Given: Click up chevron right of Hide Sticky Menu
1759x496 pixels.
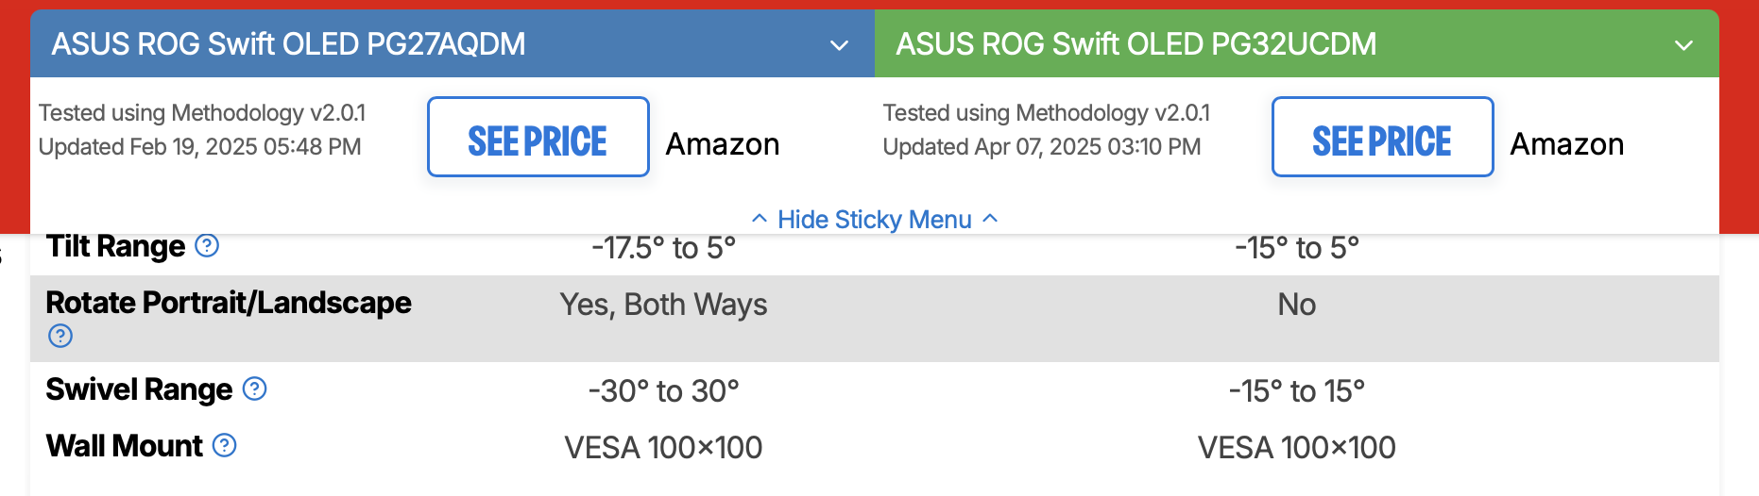Looking at the screenshot, I should coord(990,219).
